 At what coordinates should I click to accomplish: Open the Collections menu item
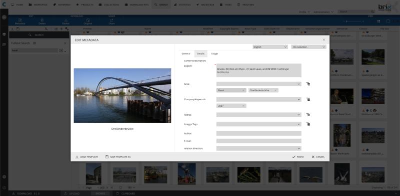[x=108, y=4]
